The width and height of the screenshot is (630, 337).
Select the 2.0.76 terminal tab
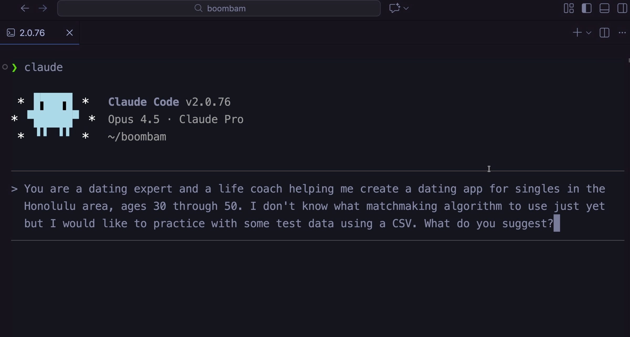point(31,32)
